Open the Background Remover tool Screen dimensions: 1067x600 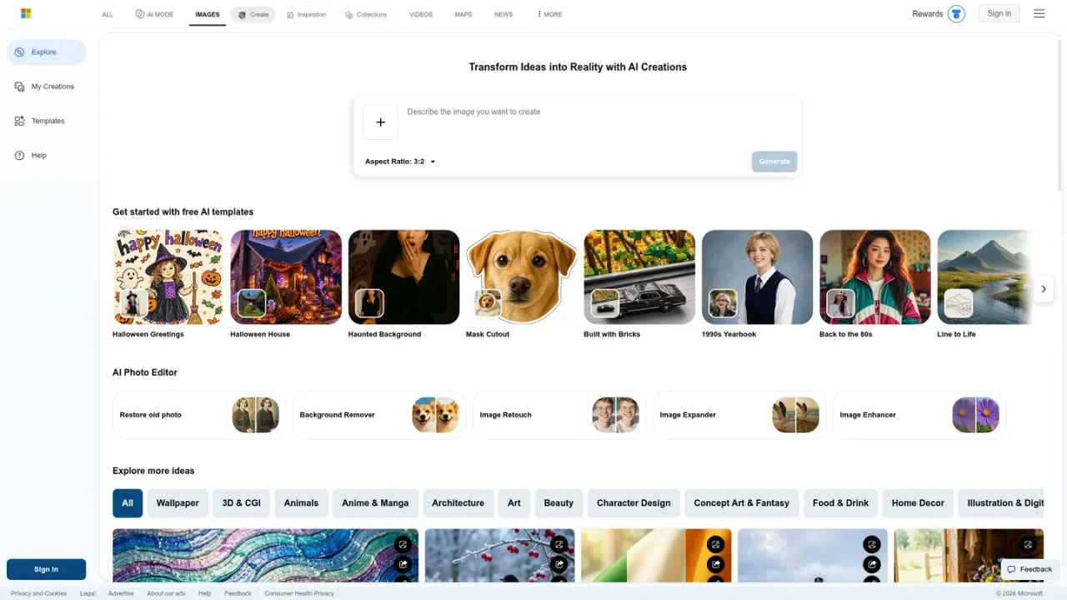point(379,415)
